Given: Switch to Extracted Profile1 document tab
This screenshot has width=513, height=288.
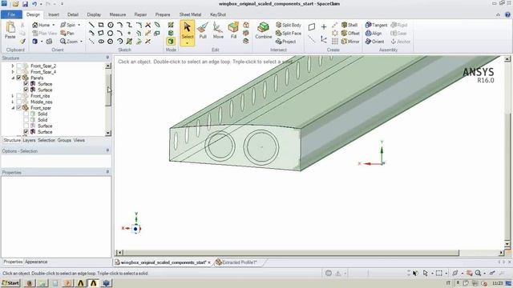Looking at the screenshot, I should tap(240, 262).
